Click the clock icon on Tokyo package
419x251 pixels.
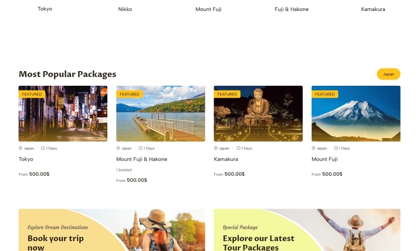(43, 149)
